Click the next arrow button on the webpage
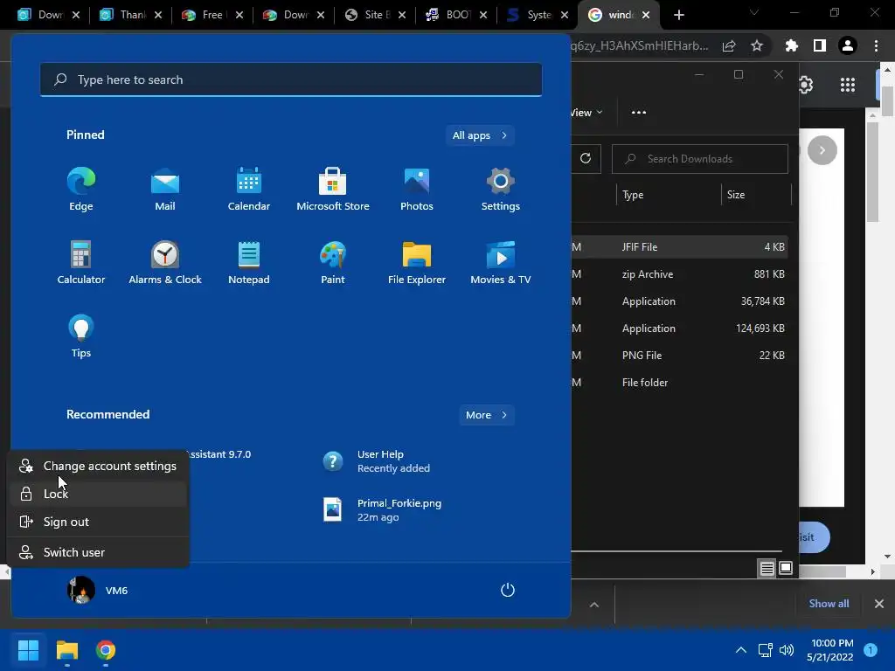This screenshot has height=671, width=895. (x=822, y=150)
